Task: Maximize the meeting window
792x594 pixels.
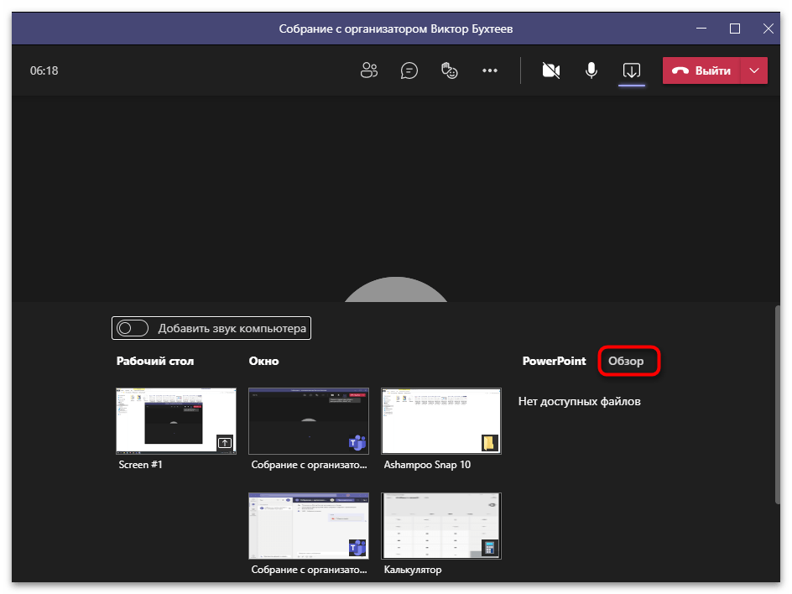Action: click(x=735, y=29)
